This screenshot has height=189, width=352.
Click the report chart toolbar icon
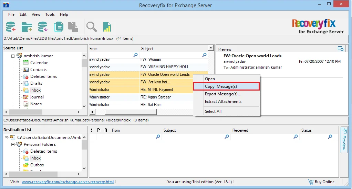(x=107, y=27)
